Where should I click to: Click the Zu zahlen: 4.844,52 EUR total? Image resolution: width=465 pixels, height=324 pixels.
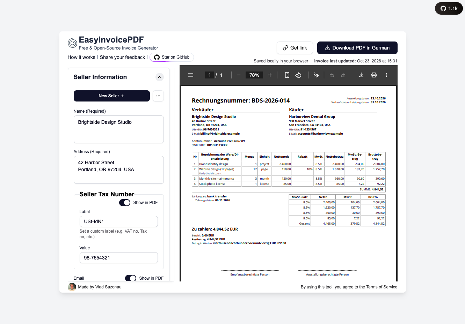[215, 229]
